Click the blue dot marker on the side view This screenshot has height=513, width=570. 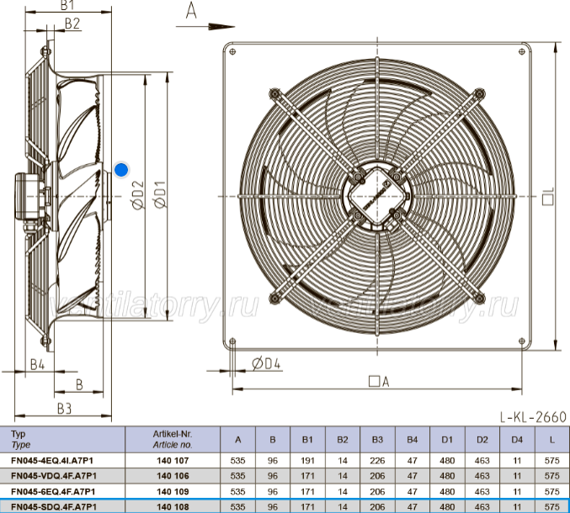pyautogui.click(x=121, y=170)
